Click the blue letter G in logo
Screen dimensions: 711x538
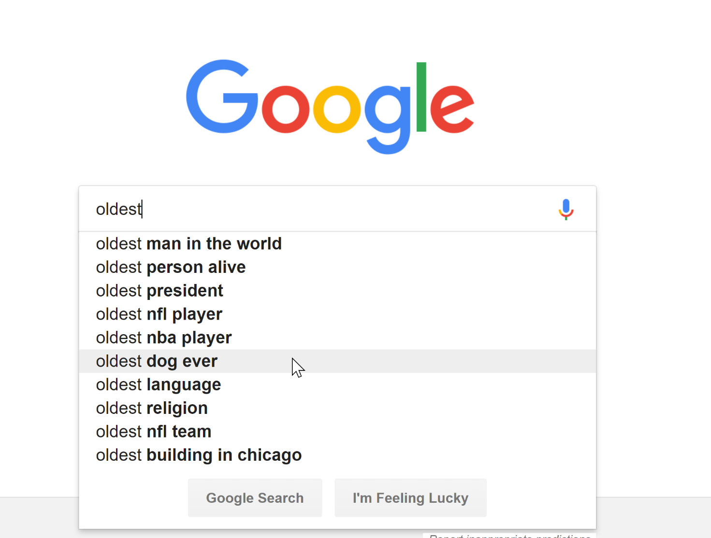222,97
